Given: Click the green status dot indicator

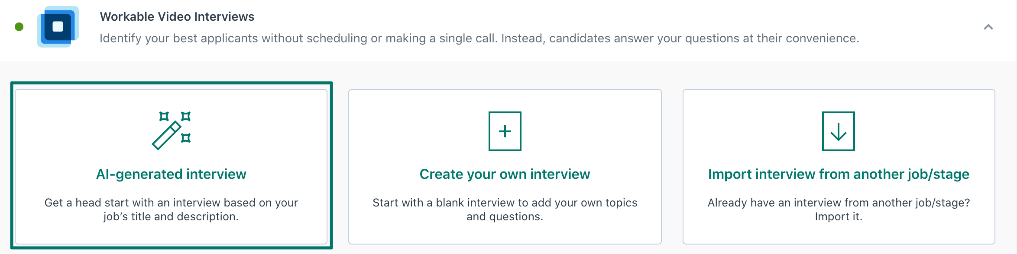Looking at the screenshot, I should coord(19,27).
